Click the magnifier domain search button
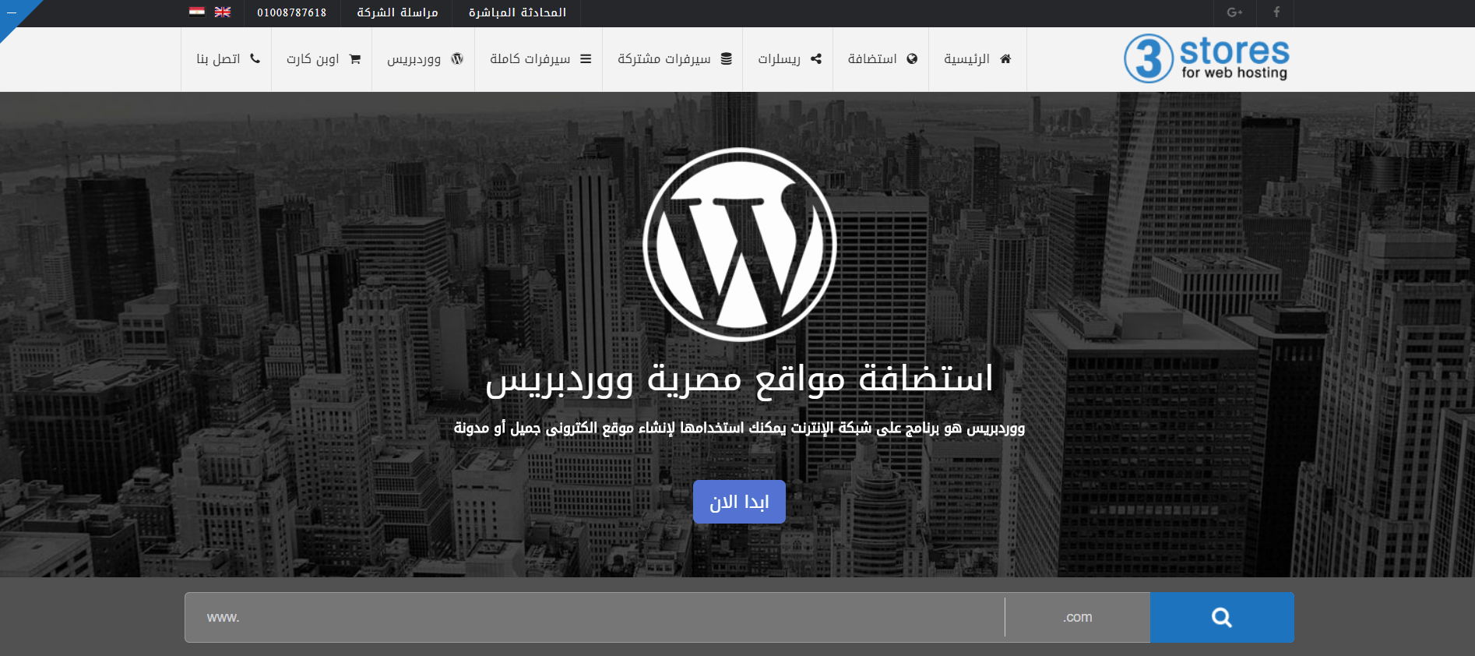The image size is (1475, 656). 1222,617
